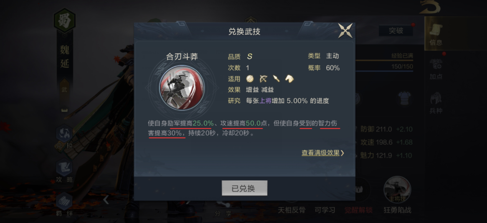Click the experience progress bar 150/150
Viewport: 487px width, 223px height.
(x=384, y=67)
